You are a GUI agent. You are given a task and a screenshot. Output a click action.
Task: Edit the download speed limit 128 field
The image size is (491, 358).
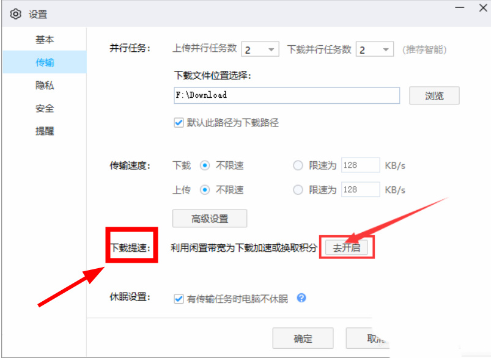coord(360,165)
